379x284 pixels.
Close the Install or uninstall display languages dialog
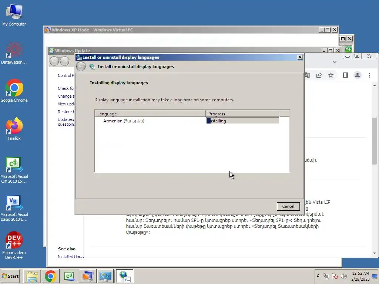point(300,57)
